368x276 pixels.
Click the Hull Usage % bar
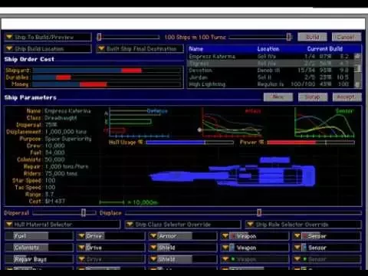coord(189,143)
